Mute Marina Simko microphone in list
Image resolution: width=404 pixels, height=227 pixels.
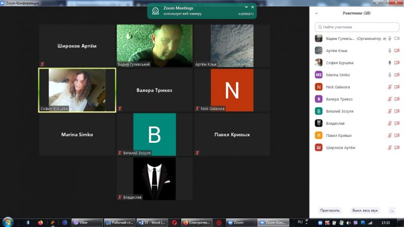(x=390, y=75)
